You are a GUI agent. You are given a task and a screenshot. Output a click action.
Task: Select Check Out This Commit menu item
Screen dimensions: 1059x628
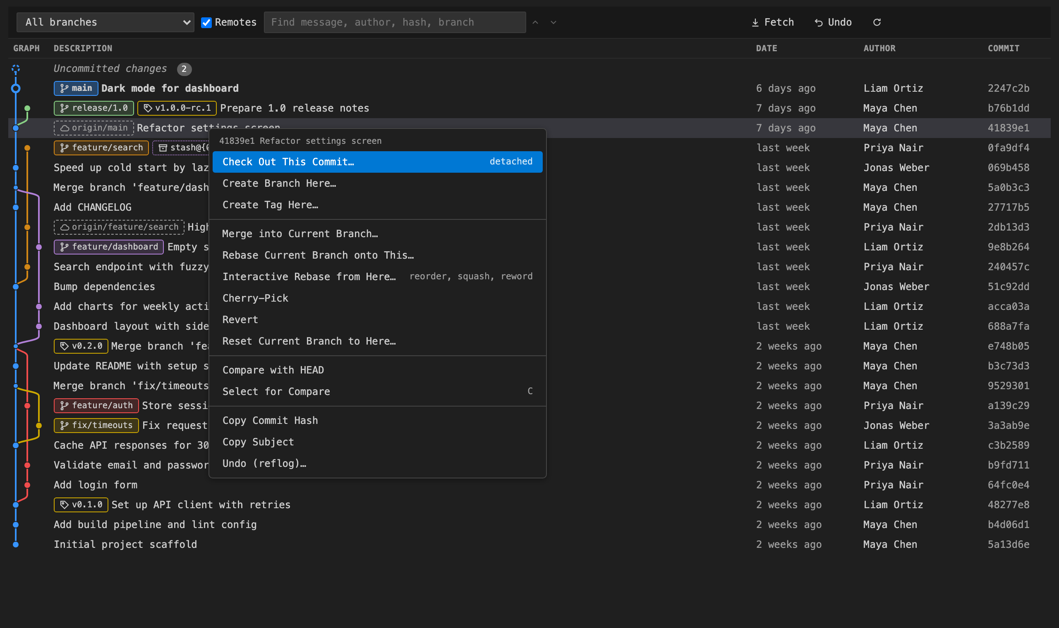coord(377,162)
